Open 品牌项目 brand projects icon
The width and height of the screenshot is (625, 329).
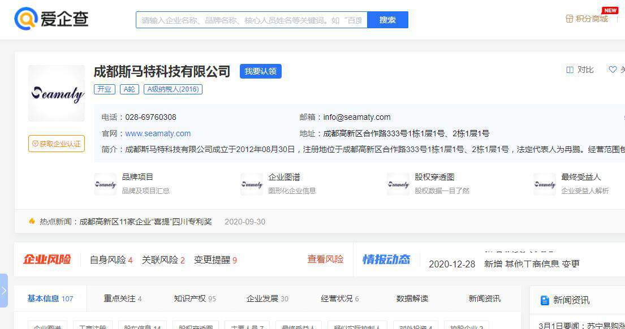click(x=105, y=184)
